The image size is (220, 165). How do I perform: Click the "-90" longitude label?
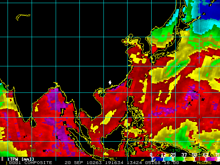click(56, 150)
